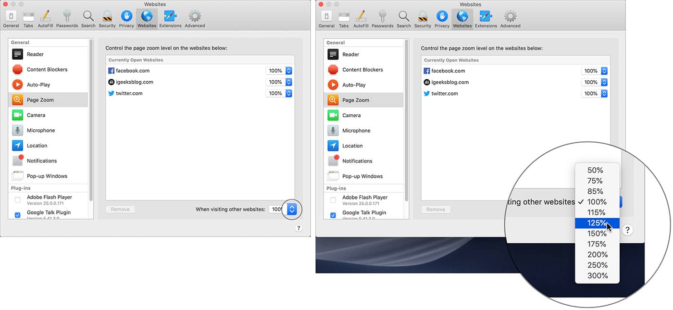The image size is (673, 310).
Task: Open the Extensions preferences icon
Action: coord(170,18)
